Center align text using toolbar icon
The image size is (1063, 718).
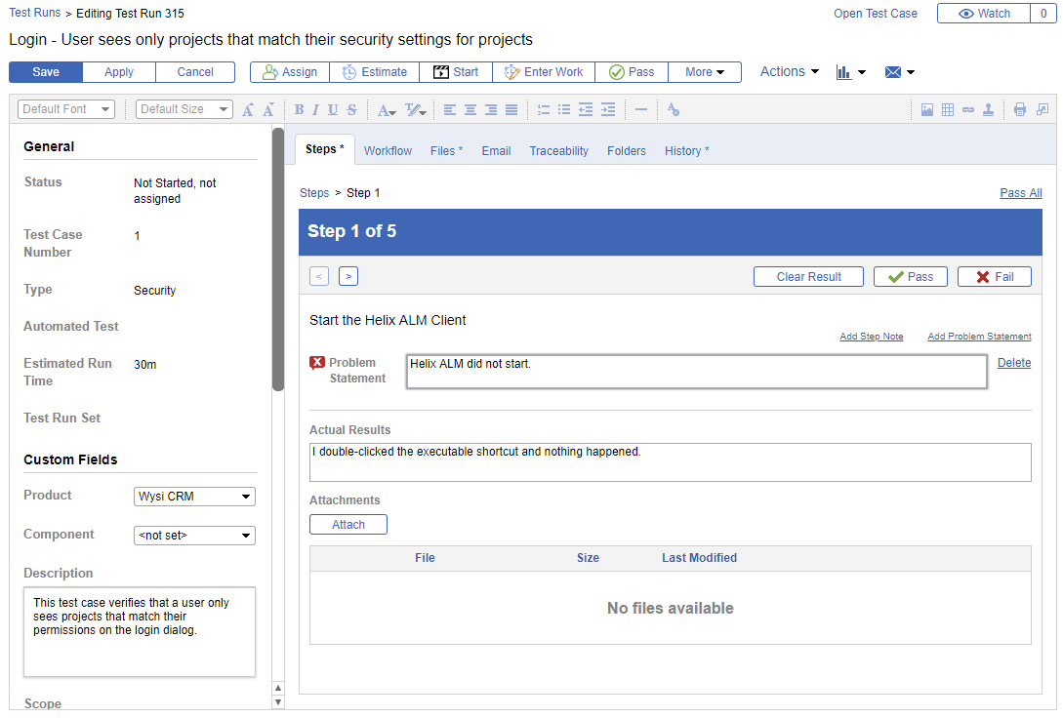(x=470, y=110)
